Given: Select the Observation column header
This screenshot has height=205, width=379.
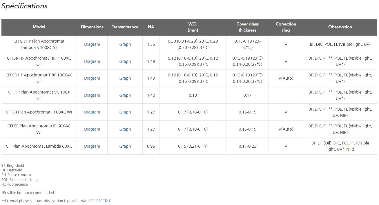Looking at the screenshot, I should pos(340,27).
